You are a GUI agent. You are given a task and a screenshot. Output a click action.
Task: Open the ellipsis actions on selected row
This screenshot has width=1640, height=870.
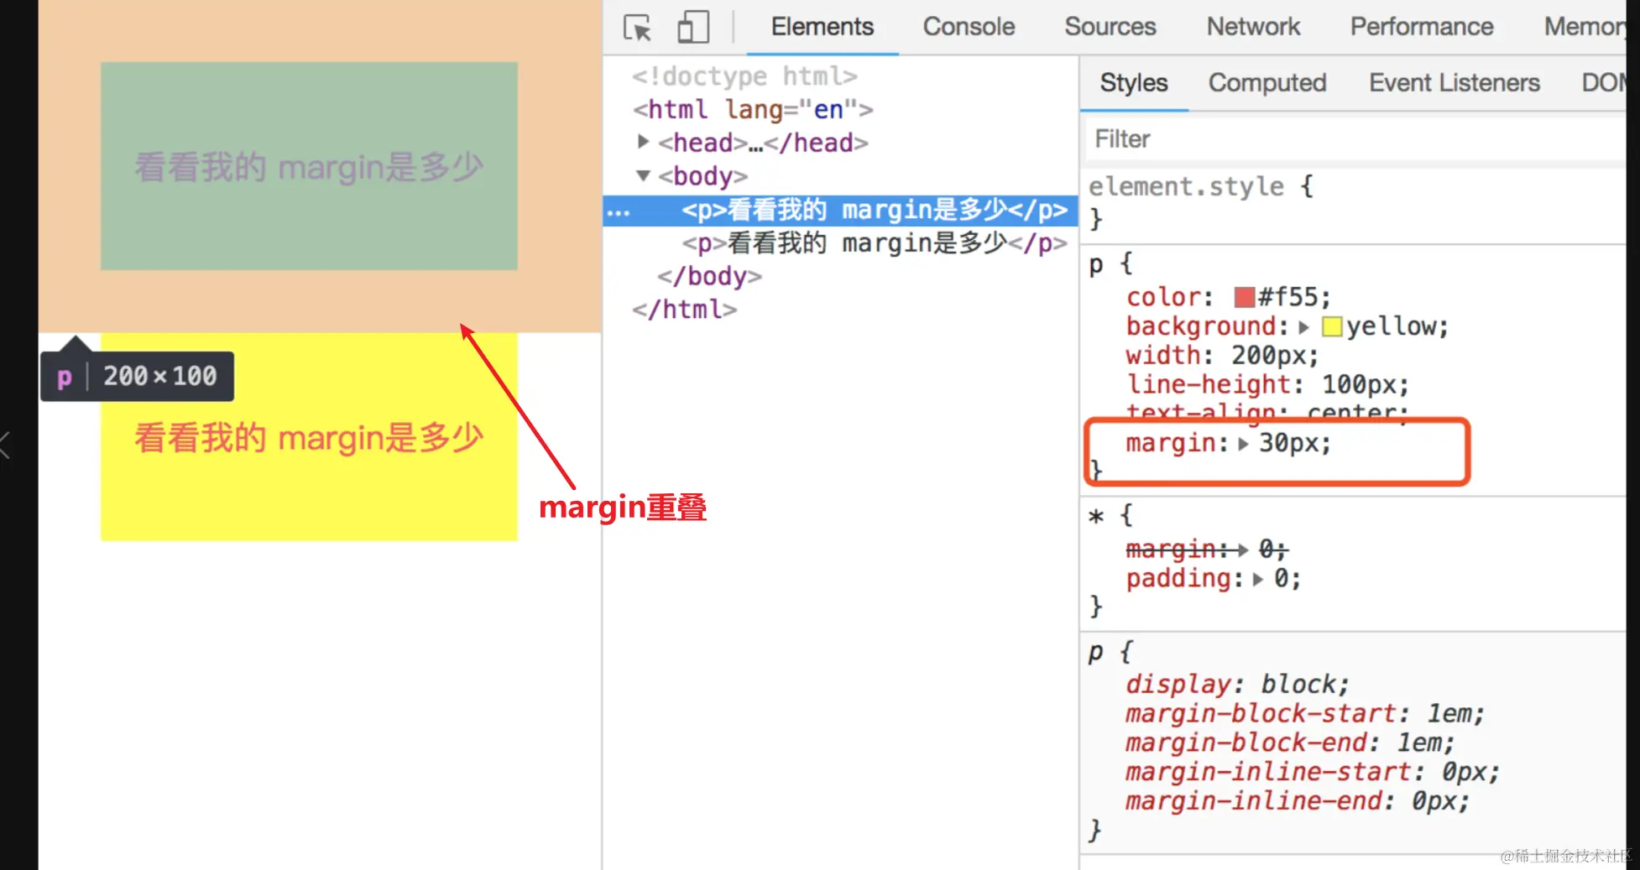tap(618, 212)
